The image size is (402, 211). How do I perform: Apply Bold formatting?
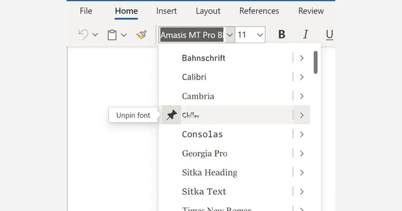pyautogui.click(x=282, y=34)
